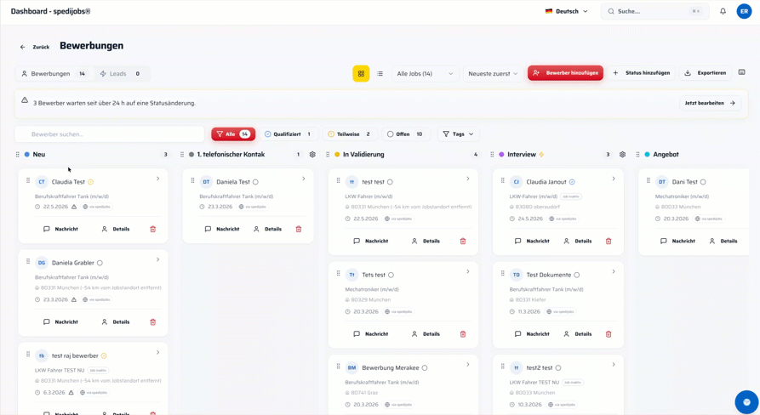
Task: Open the notifications bell
Action: coord(723,11)
